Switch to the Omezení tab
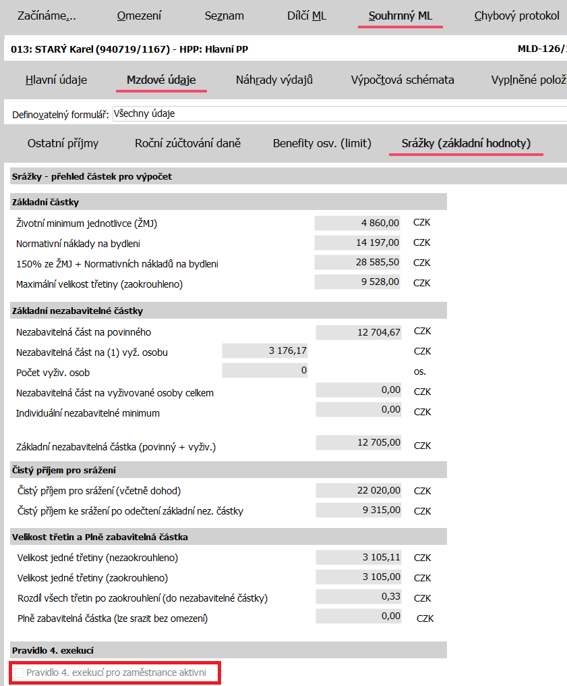The image size is (567, 686). coord(139,16)
